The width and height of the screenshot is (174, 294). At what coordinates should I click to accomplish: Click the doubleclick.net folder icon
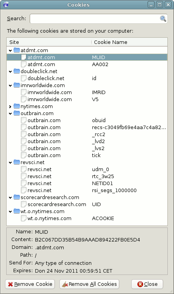tap(17, 71)
